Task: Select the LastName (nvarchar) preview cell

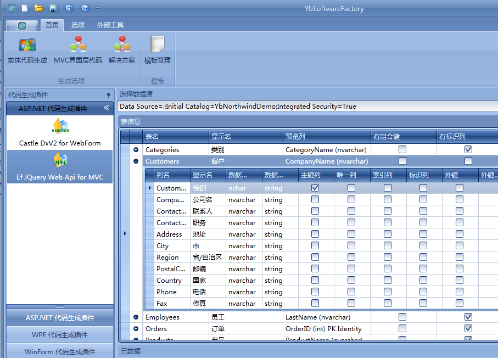Action: [327, 317]
